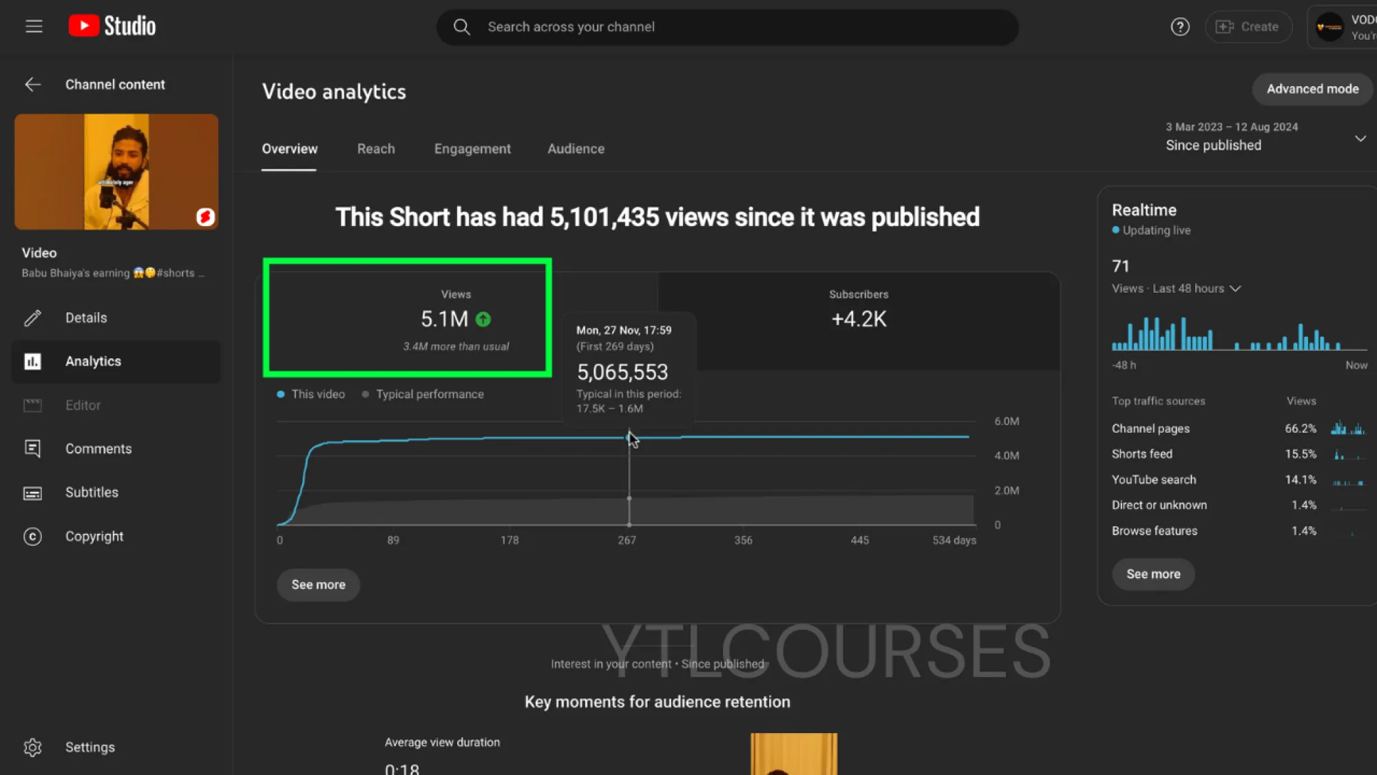
Task: Open the Details pencil editor
Action: 32,318
